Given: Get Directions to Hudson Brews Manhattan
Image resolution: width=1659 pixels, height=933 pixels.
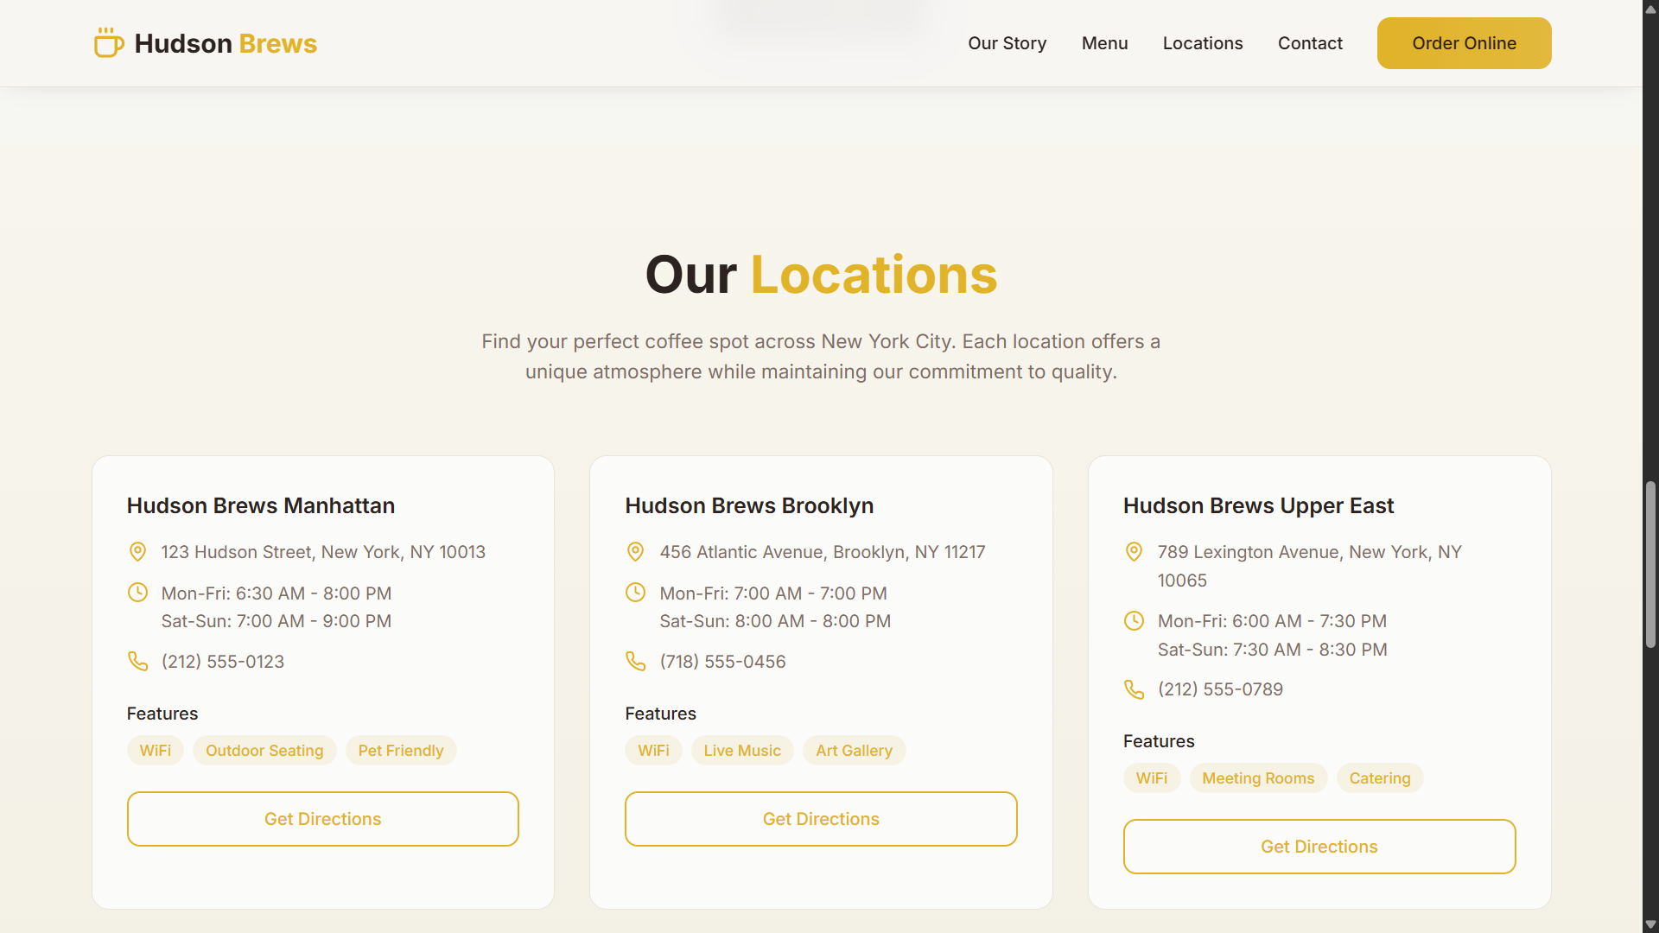Looking at the screenshot, I should (x=322, y=819).
